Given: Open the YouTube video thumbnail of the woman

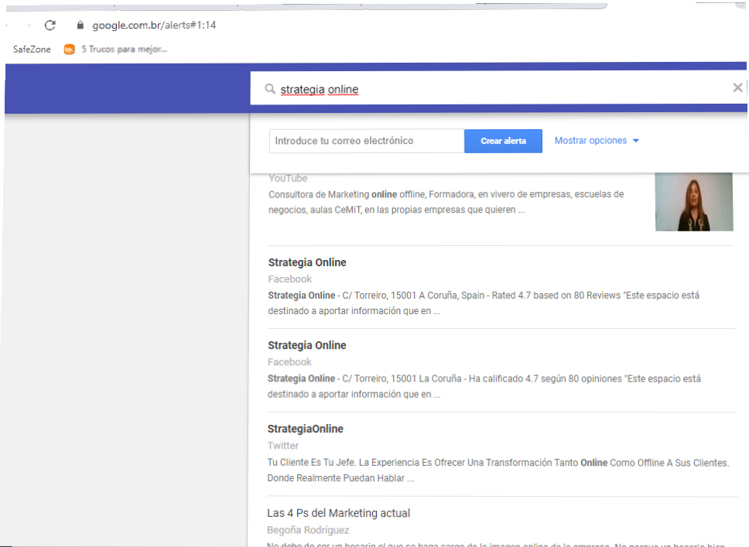Looking at the screenshot, I should (x=694, y=202).
